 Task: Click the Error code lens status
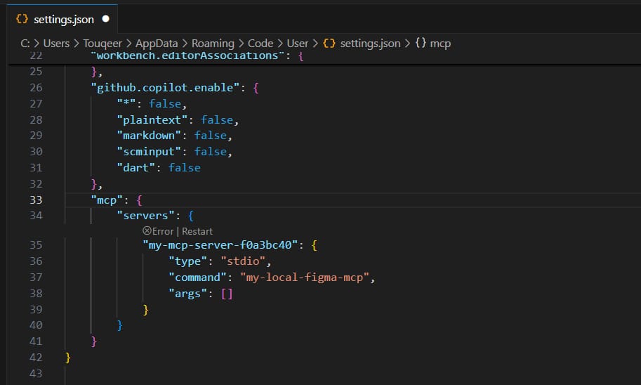point(162,231)
